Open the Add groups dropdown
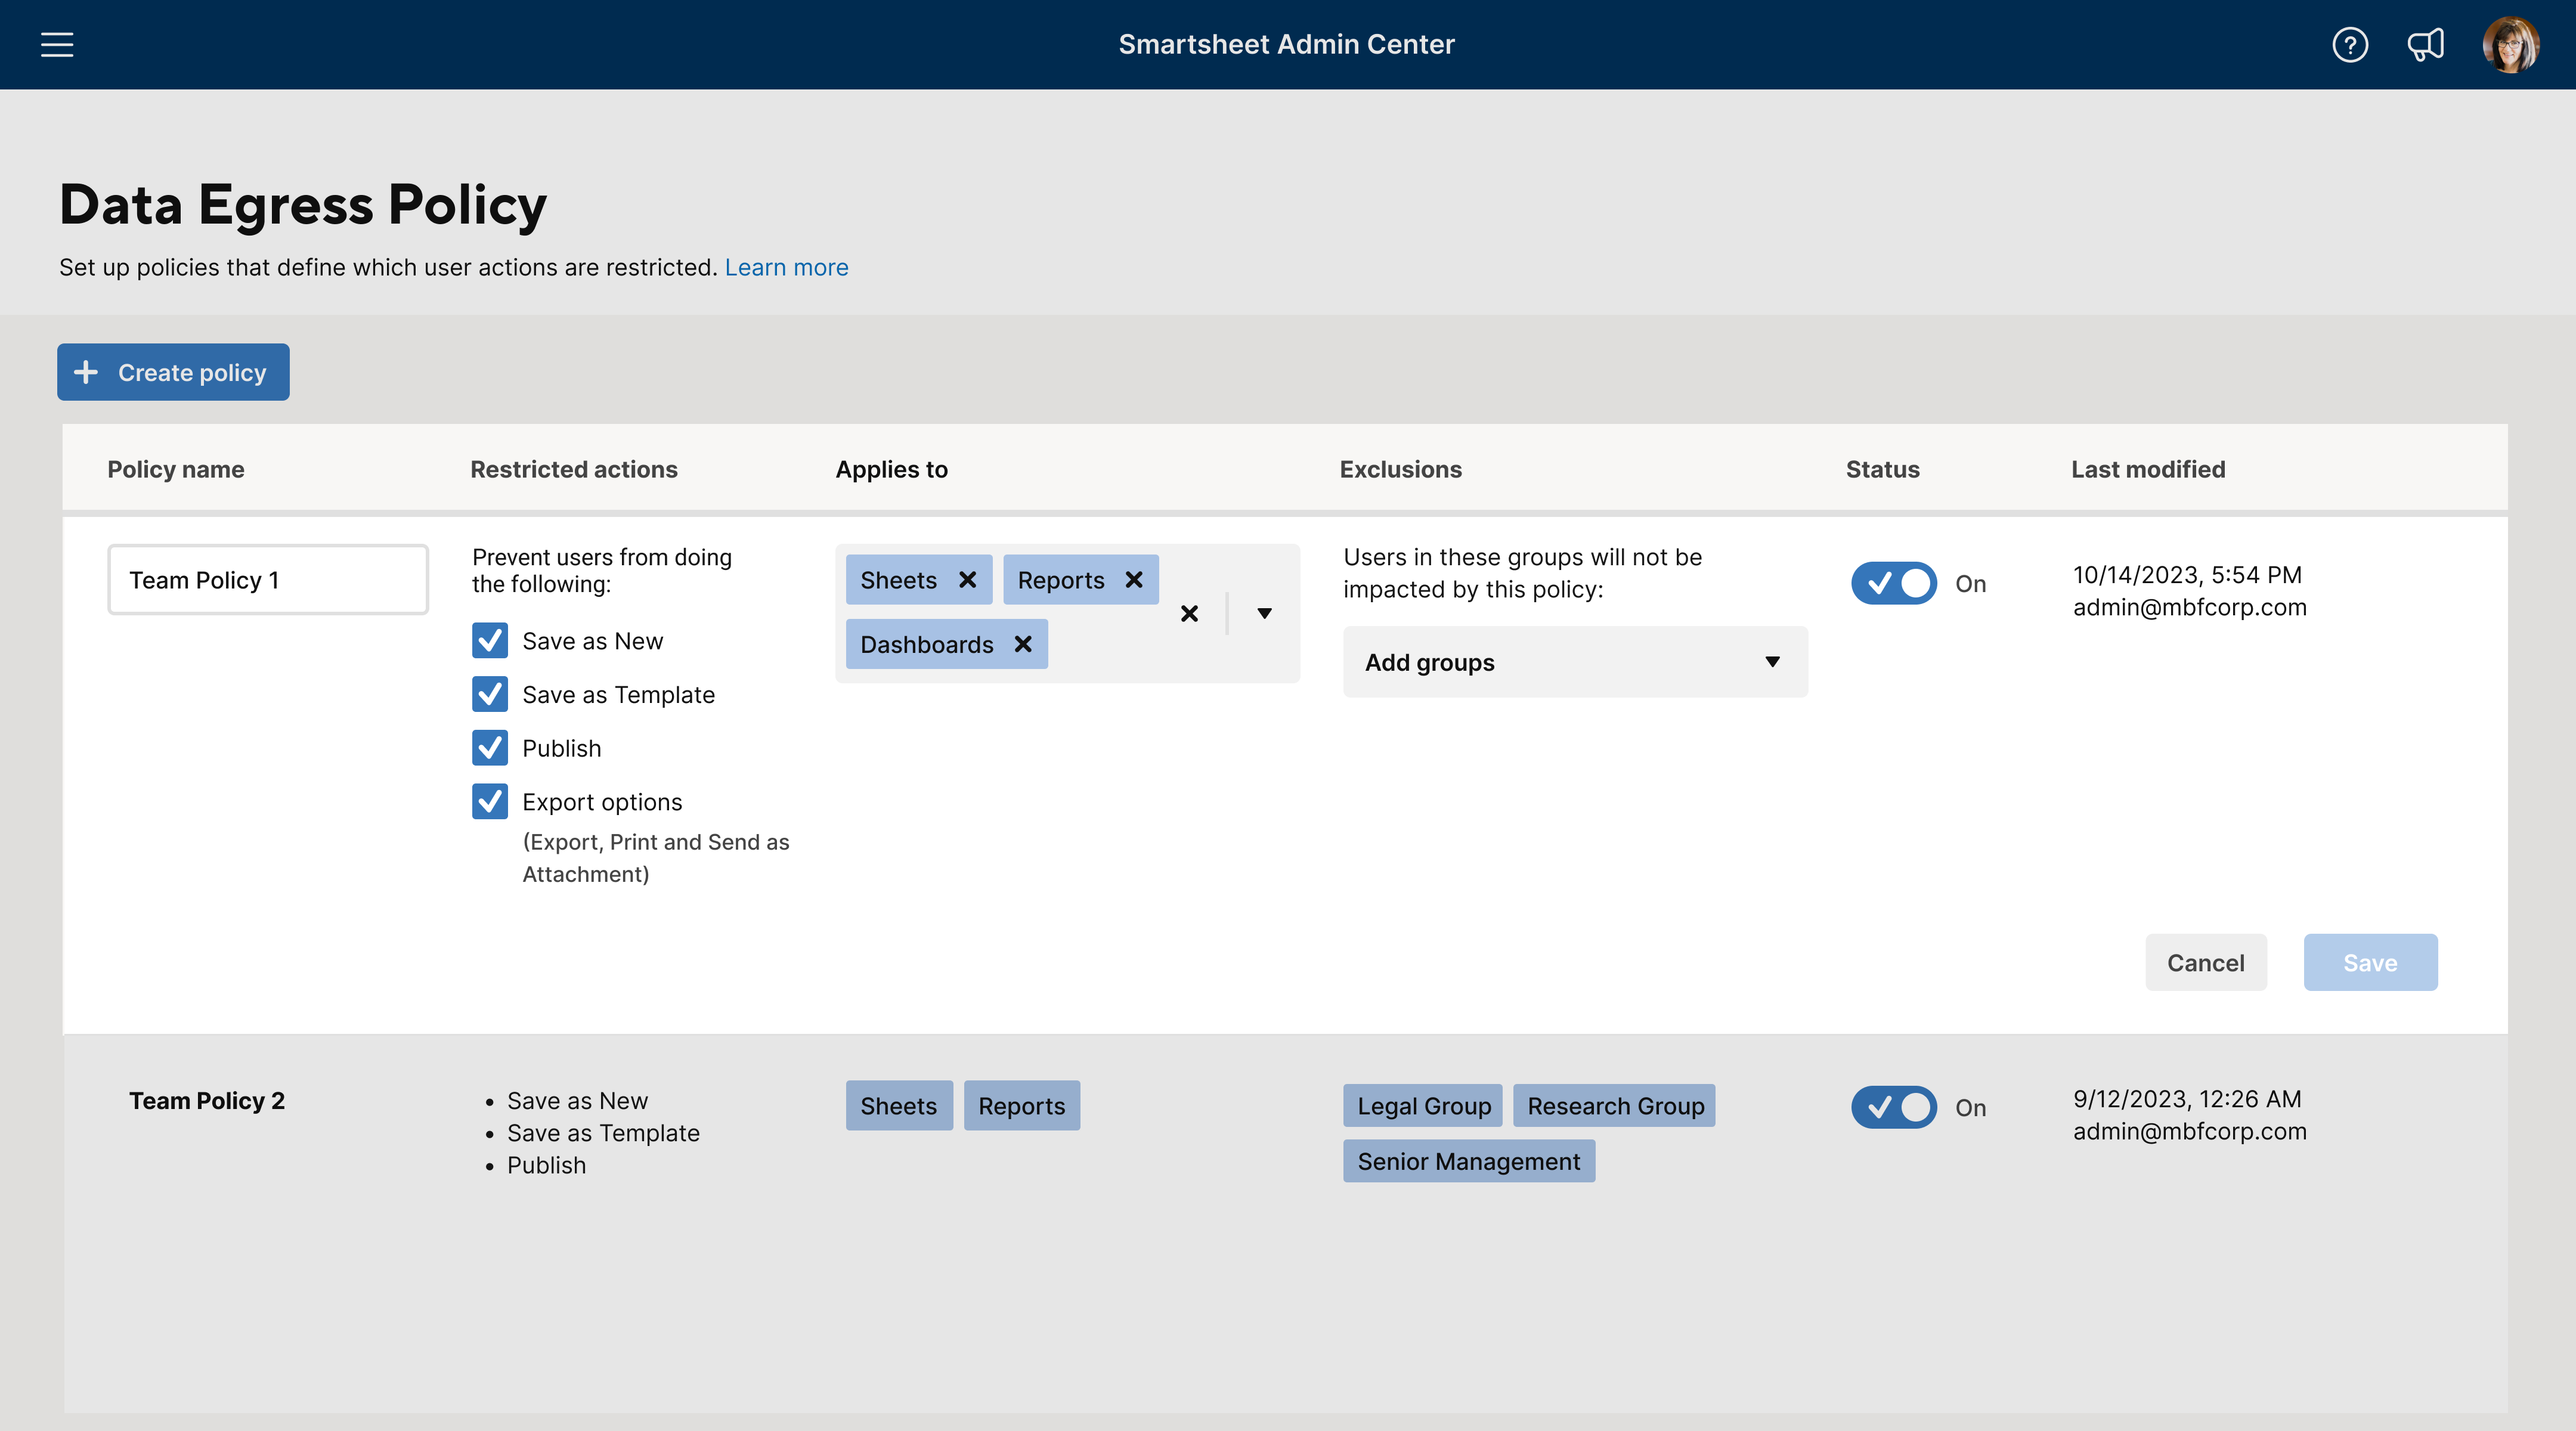2576x1431 pixels. pyautogui.click(x=1575, y=662)
